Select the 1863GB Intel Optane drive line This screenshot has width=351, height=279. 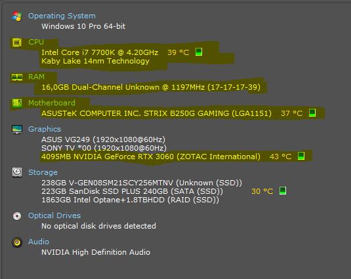pos(131,200)
